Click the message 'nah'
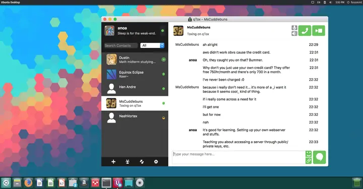363x189 pixels. tap(206, 122)
